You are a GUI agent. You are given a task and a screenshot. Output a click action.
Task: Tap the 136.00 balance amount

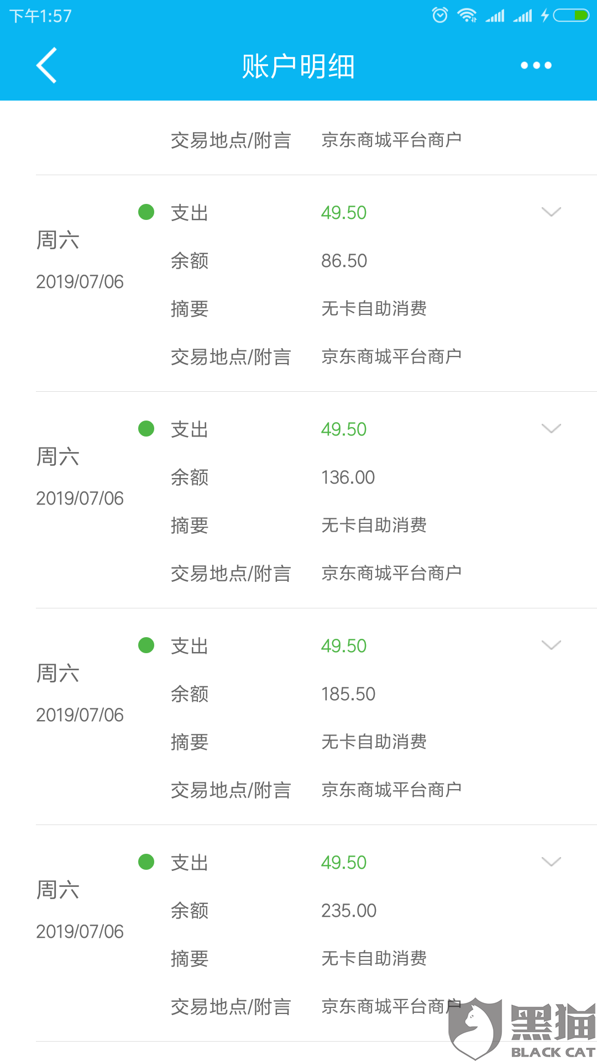point(348,477)
